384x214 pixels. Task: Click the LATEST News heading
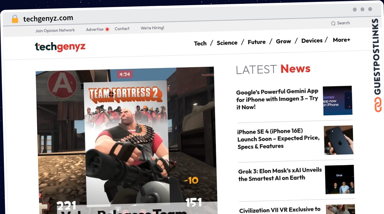click(273, 69)
